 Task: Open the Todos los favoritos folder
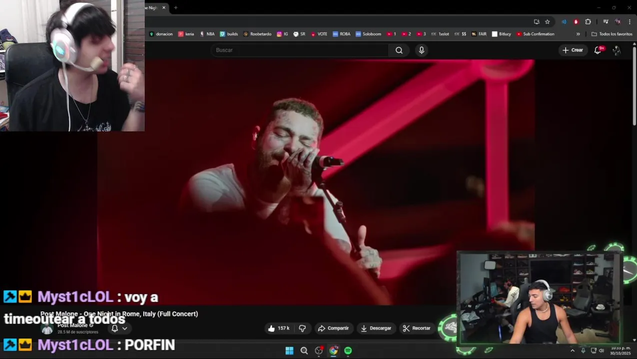(612, 34)
